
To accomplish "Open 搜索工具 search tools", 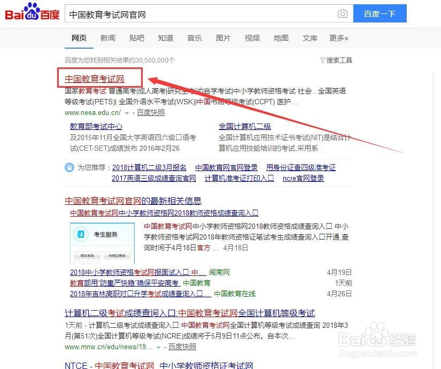I will 339,60.
